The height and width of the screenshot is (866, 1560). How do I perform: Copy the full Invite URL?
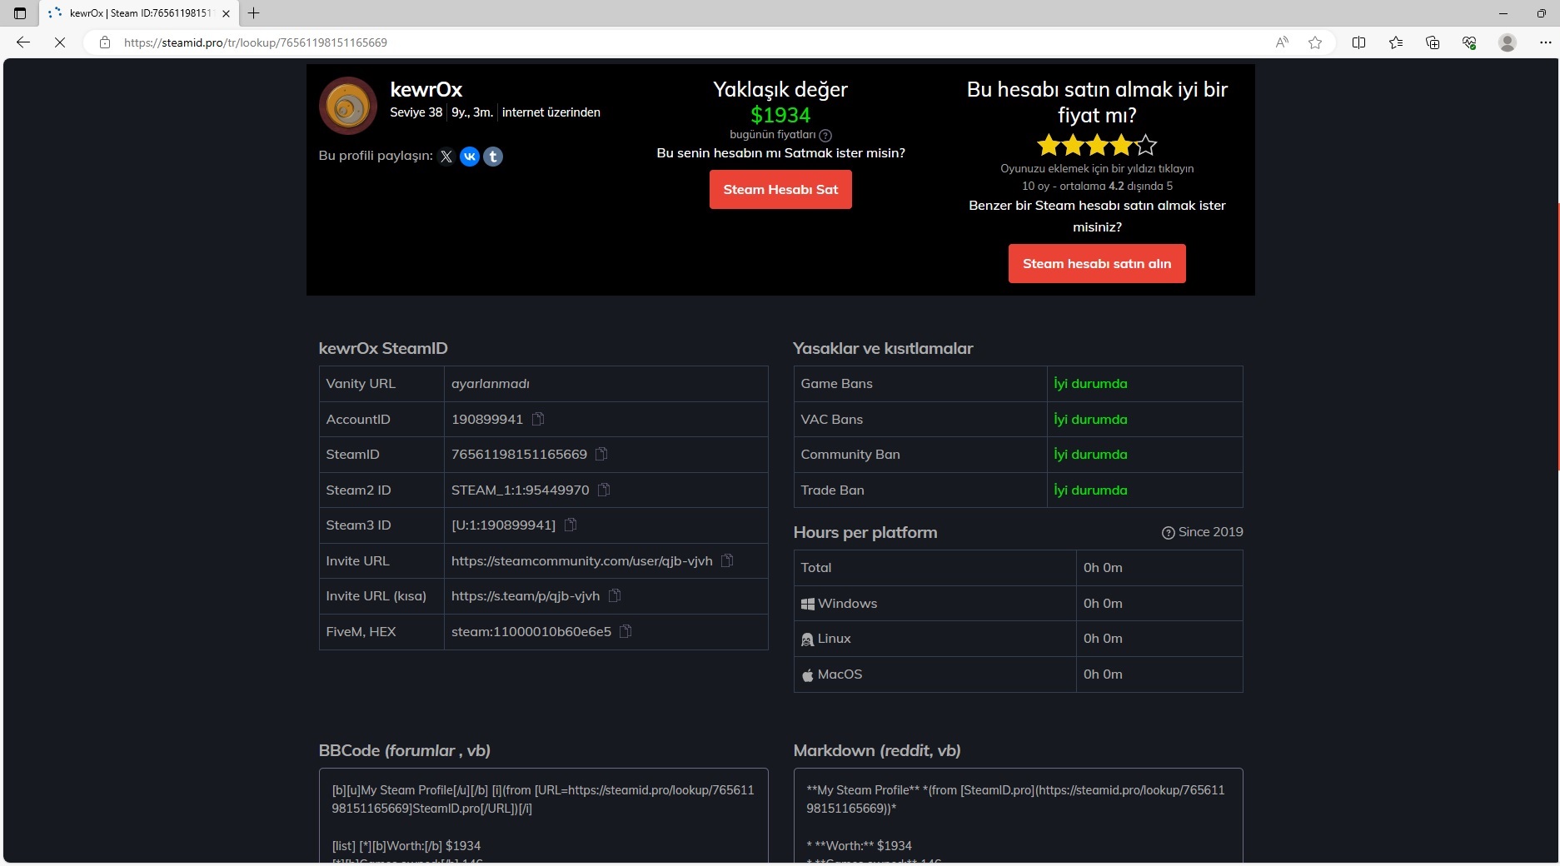[x=727, y=560]
